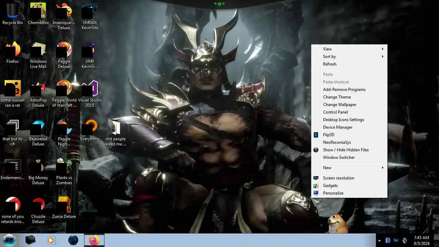The height and width of the screenshot is (247, 439).
Task: Open Device Manager from context menu
Action: 349,127
